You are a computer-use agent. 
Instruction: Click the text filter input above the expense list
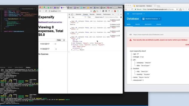tap(47, 40)
